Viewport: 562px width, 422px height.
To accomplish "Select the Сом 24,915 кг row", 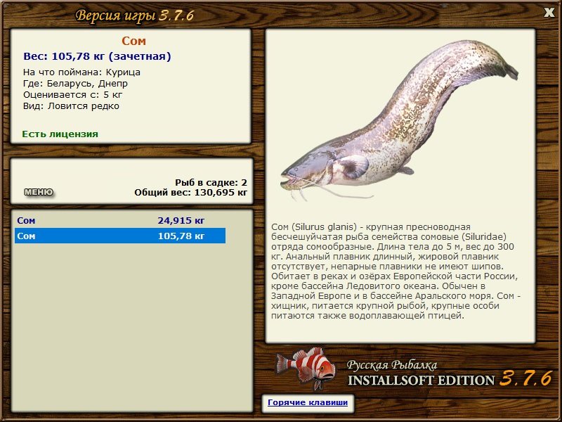I will [x=120, y=220].
